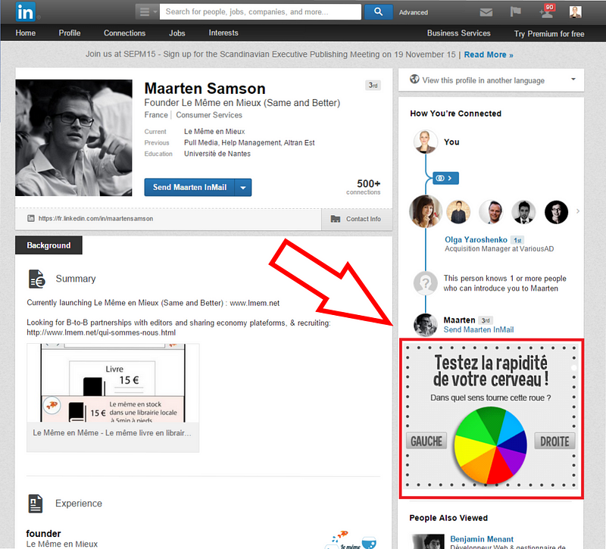Select the fourth shared connection avatar
The height and width of the screenshot is (549, 606).
523,212
